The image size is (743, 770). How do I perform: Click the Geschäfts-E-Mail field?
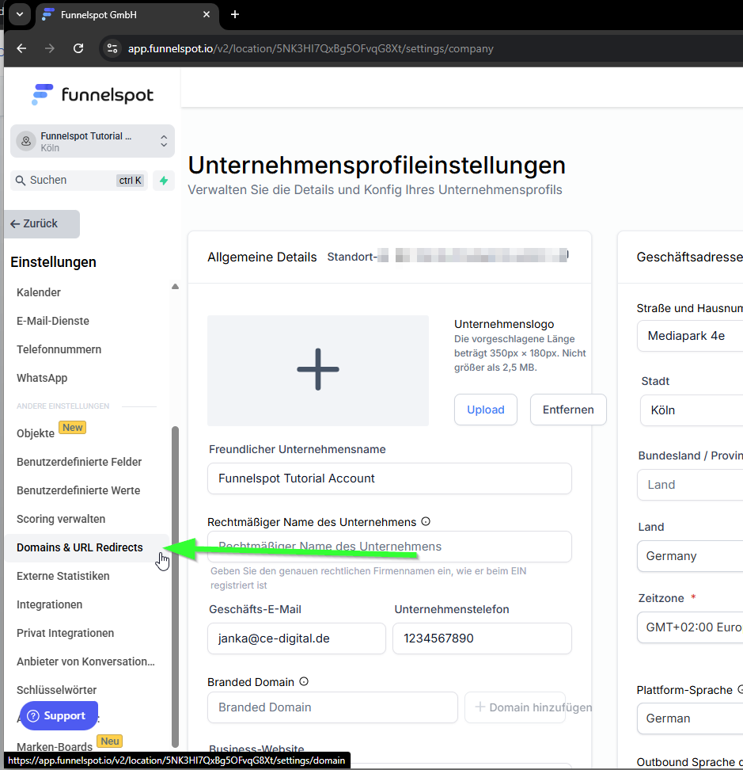click(x=297, y=638)
